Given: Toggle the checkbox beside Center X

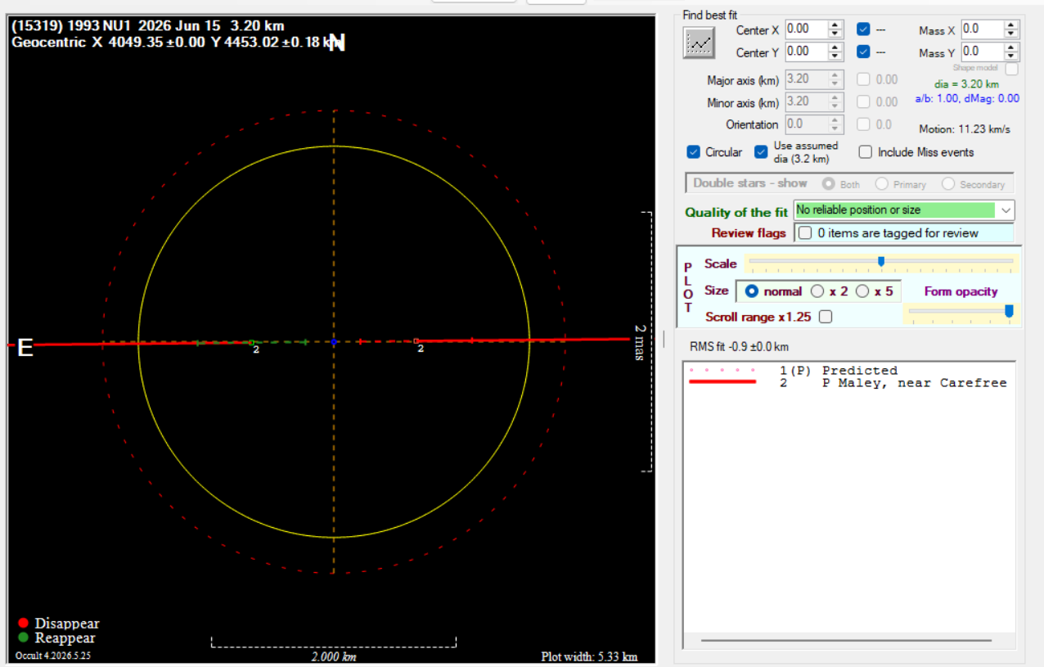Looking at the screenshot, I should pos(863,29).
